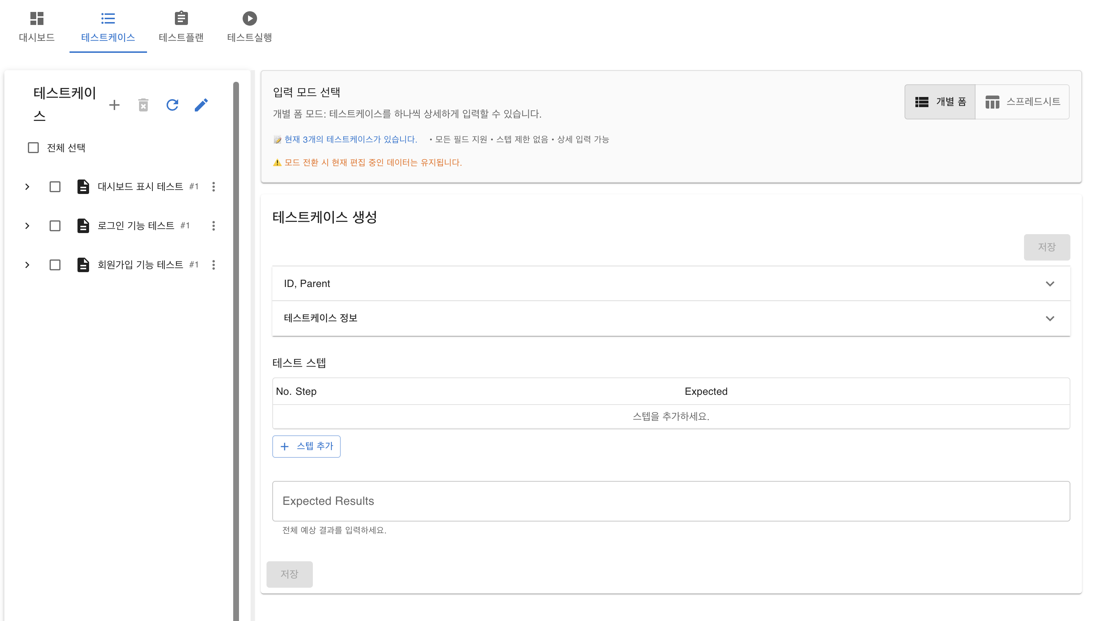Check the 회원가입 기능 테스트 checkbox
Viewport: 1095px width, 621px height.
click(55, 265)
